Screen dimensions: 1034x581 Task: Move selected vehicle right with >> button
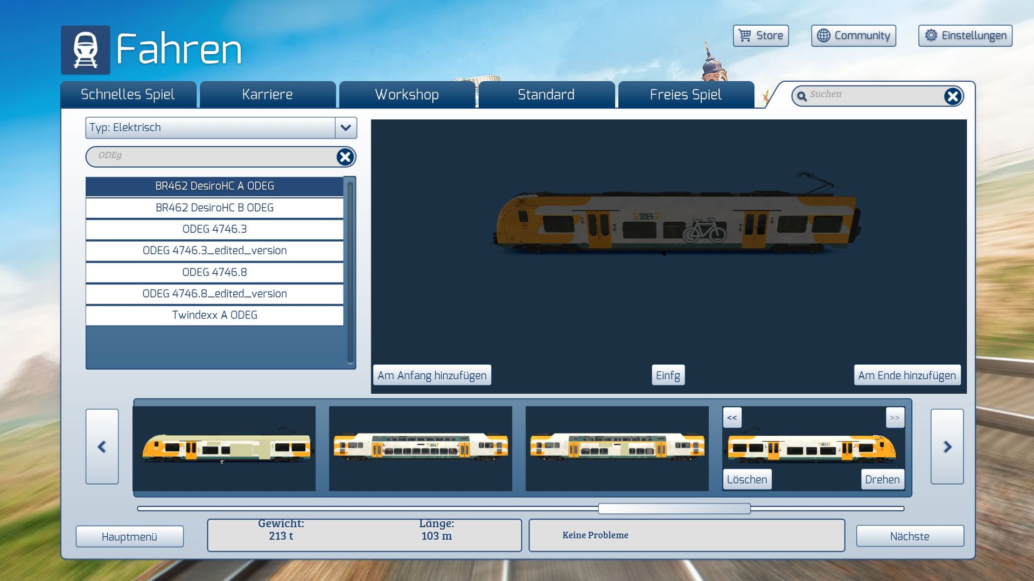pyautogui.click(x=895, y=417)
